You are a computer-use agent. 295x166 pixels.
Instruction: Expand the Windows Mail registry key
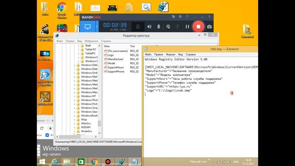(75, 77)
